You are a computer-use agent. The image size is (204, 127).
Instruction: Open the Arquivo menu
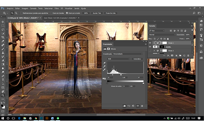point(10,8)
